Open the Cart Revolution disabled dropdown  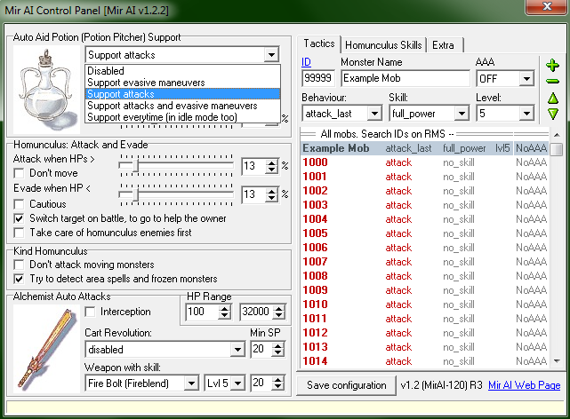point(237,350)
